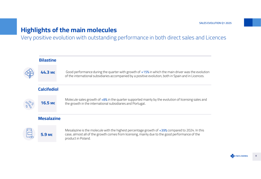This screenshot has height=179, width=261.
Task: Click the +39% growth figure
Action: coord(163,130)
